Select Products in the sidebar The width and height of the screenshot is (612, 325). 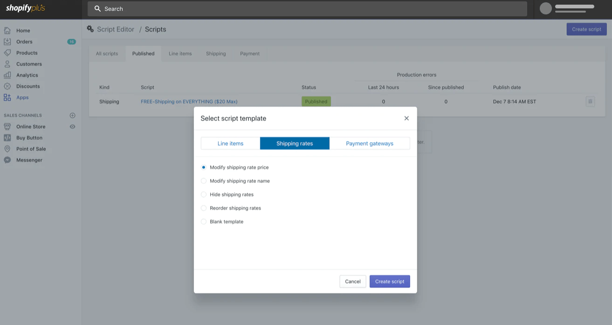[x=26, y=53]
